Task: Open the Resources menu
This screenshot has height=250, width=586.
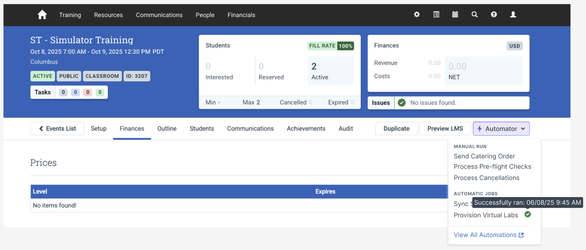Action: pos(108,15)
